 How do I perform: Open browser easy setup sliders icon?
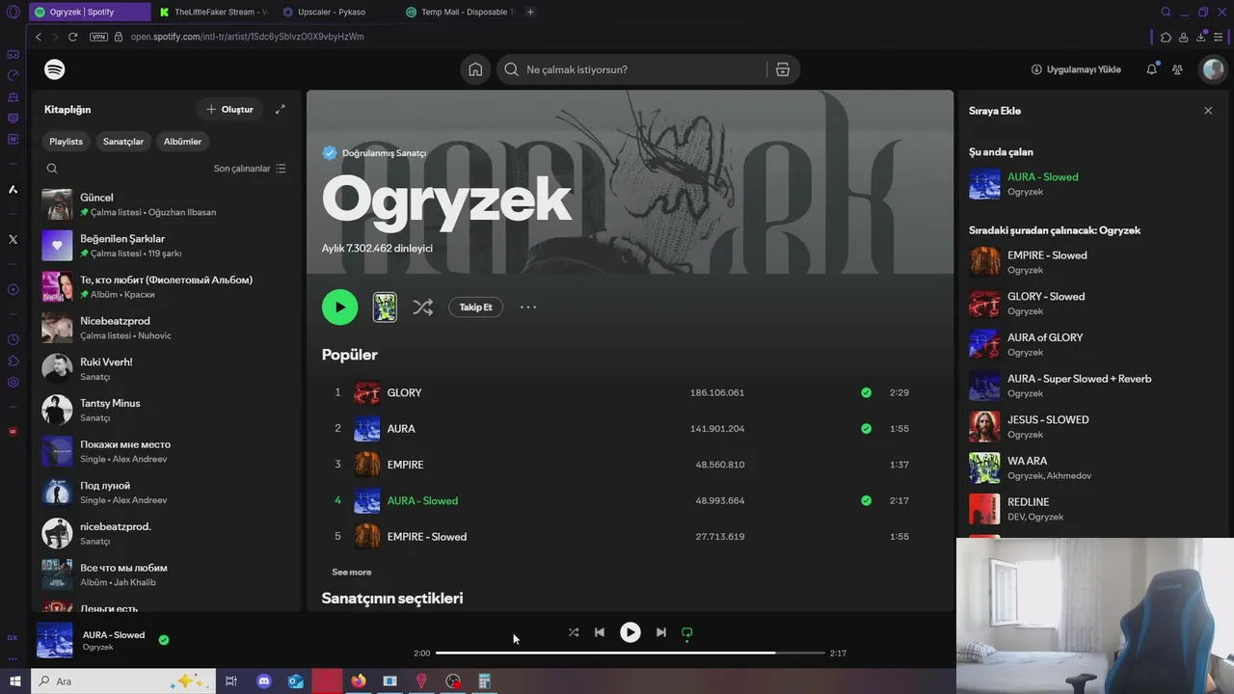(1218, 37)
